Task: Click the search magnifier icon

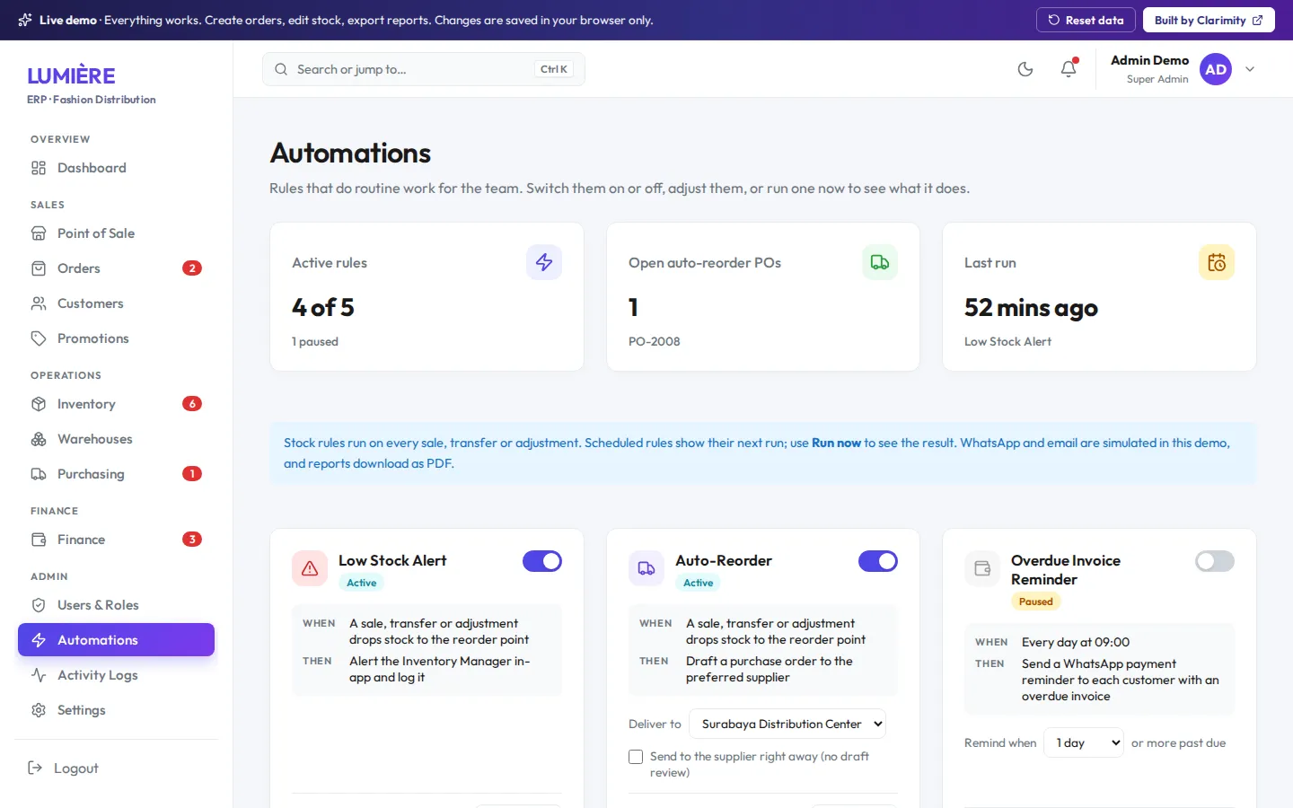Action: 281,69
